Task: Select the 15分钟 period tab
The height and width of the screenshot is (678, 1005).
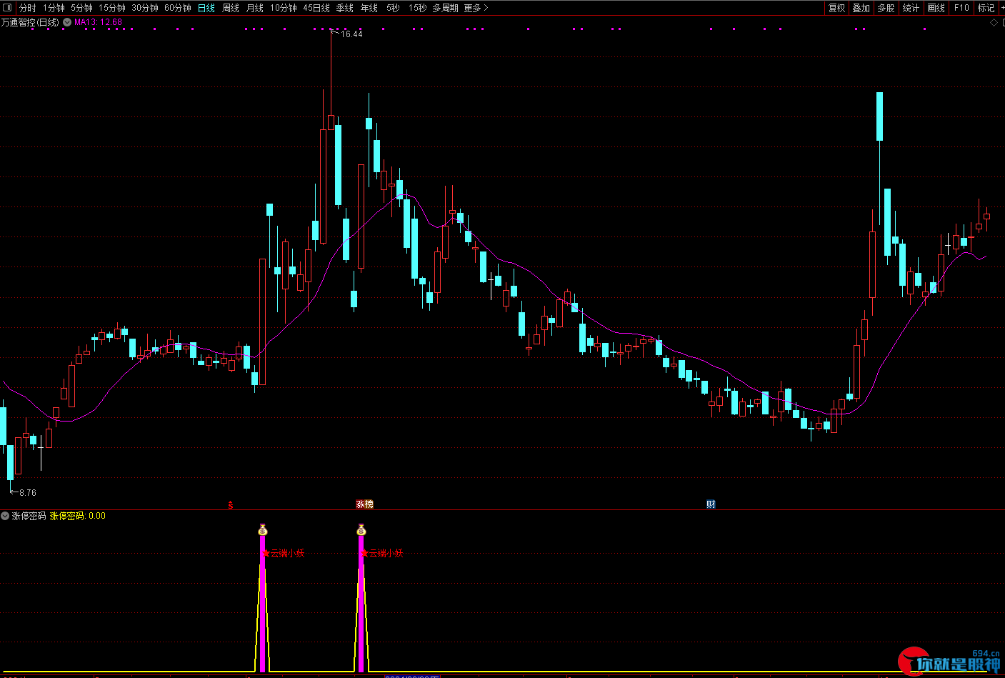Action: click(112, 8)
